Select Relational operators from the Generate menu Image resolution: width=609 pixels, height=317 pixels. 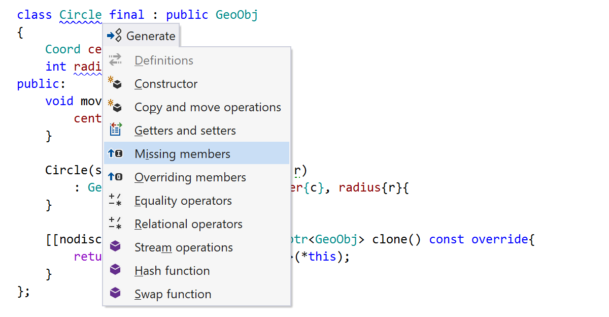click(188, 224)
